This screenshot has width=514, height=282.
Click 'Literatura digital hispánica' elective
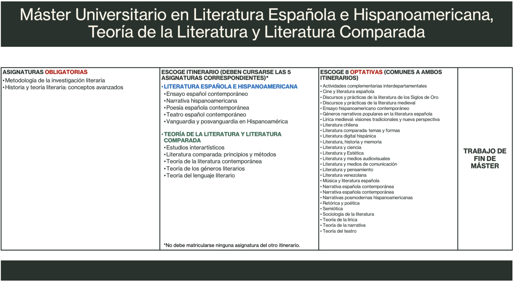pos(349,136)
